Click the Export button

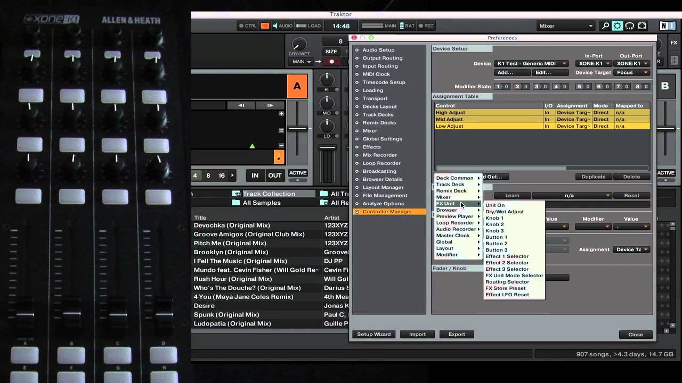tap(457, 334)
